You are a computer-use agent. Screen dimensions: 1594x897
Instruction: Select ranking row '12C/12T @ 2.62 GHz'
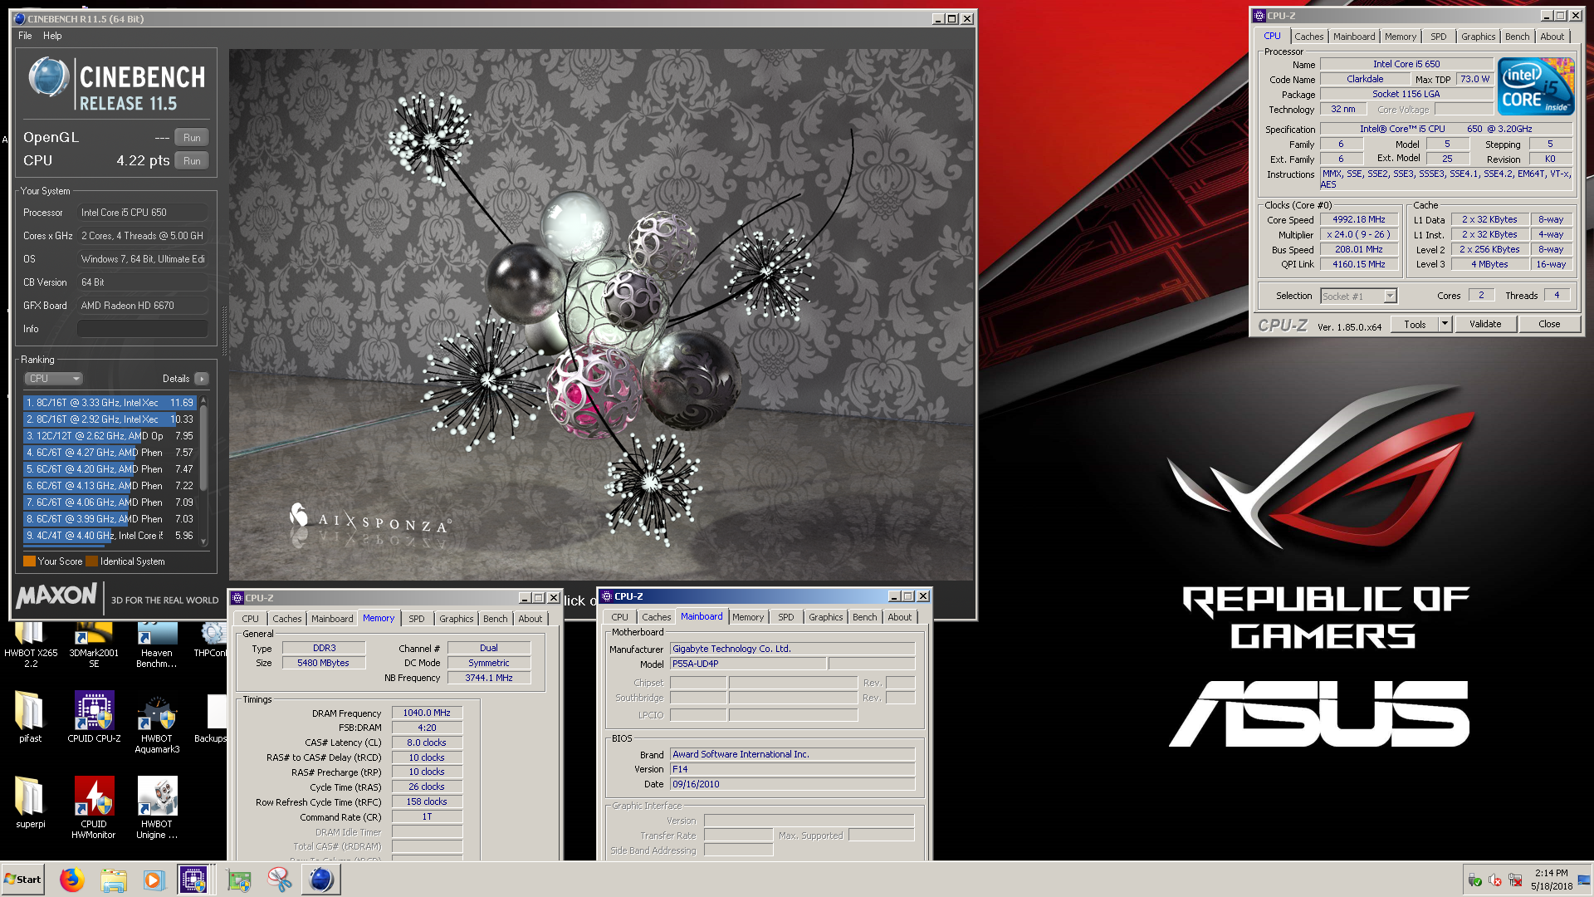[110, 436]
